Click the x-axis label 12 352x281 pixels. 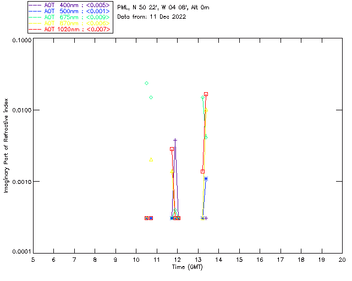pyautogui.click(x=177, y=260)
